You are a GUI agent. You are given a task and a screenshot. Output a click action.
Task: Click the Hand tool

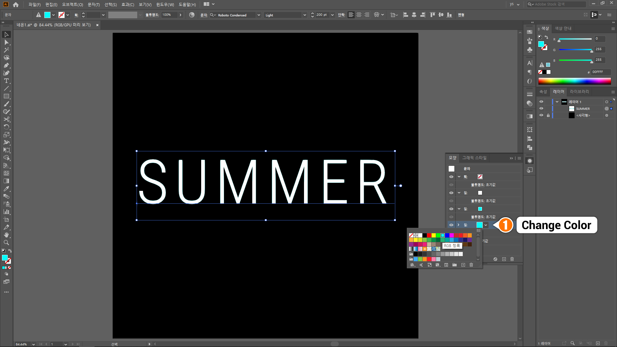pos(6,235)
